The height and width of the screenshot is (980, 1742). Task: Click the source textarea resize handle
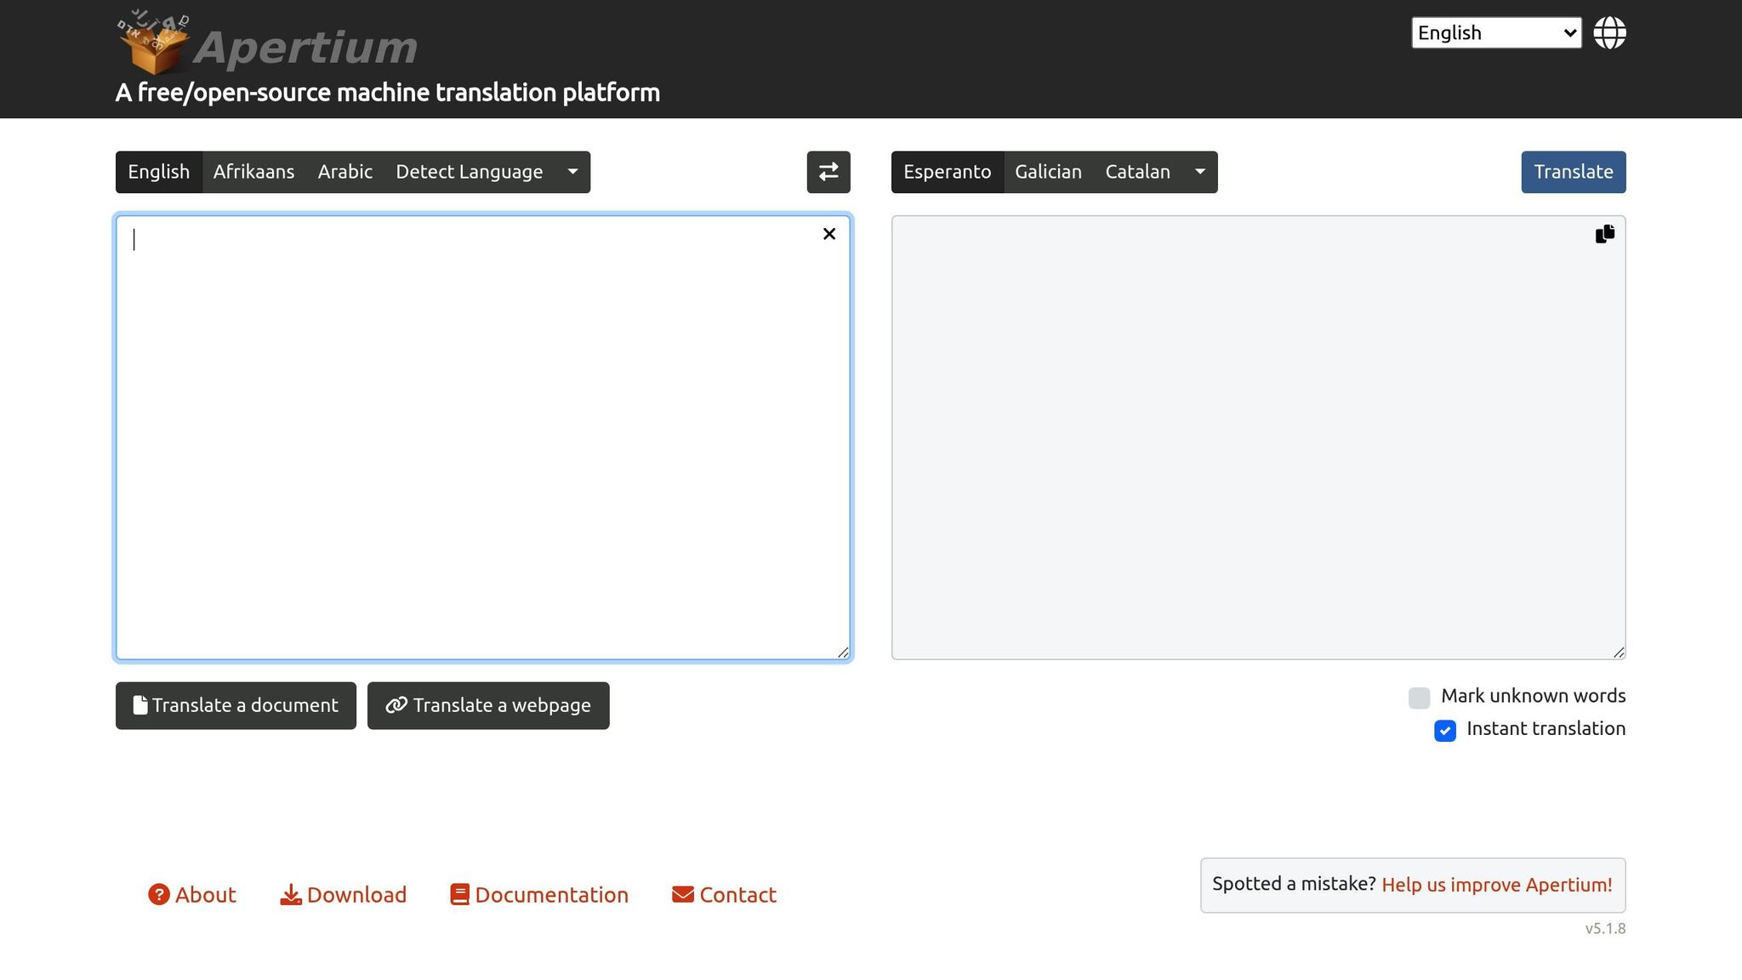[x=843, y=652]
